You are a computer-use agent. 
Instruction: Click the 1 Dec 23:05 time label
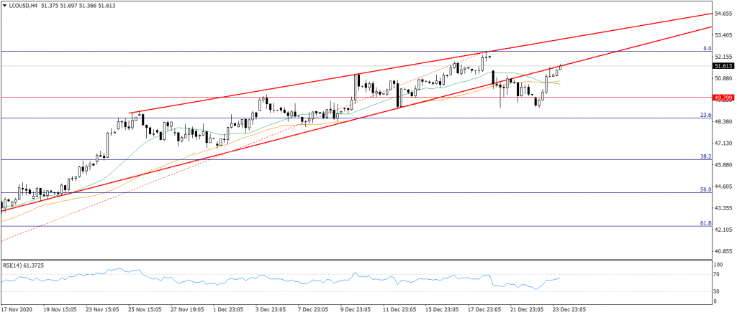(x=230, y=309)
